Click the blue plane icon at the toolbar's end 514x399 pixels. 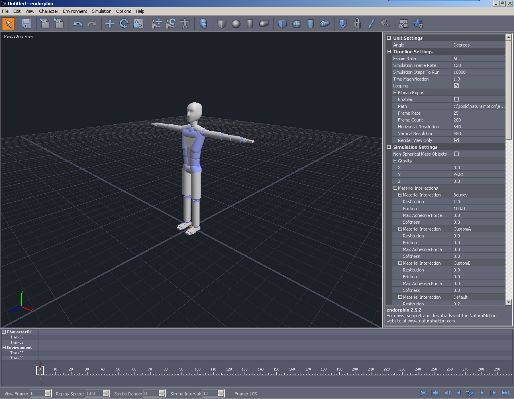point(418,24)
